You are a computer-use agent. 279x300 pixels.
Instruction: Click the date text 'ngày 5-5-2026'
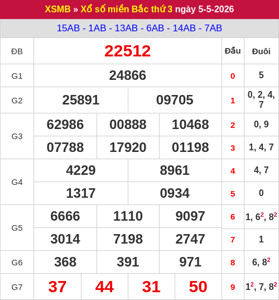click(x=204, y=9)
